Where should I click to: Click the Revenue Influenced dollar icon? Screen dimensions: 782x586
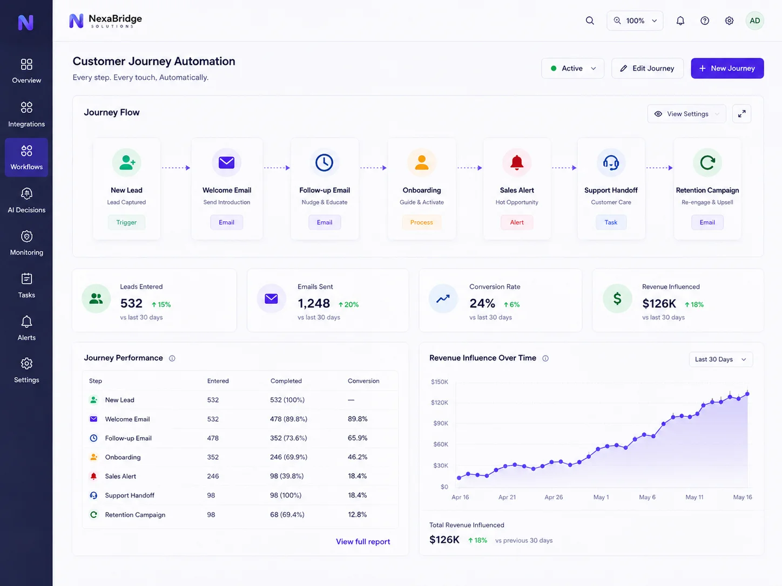click(x=617, y=298)
